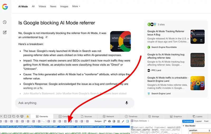This screenshot has width=211, height=134.
Task: Switch to the News tab
Action: [53, 6]
